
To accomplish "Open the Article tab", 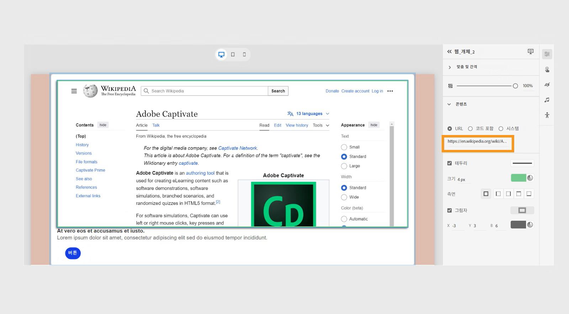I will 142,125.
